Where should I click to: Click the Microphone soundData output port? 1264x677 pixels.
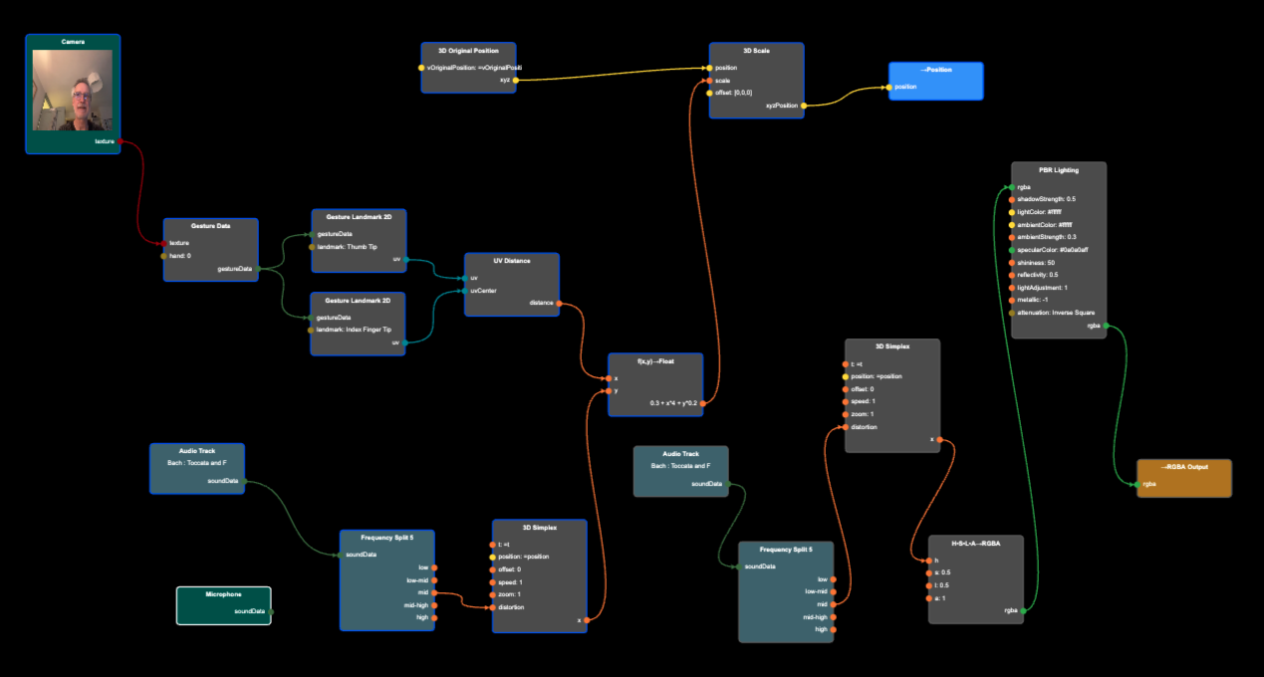click(x=271, y=611)
